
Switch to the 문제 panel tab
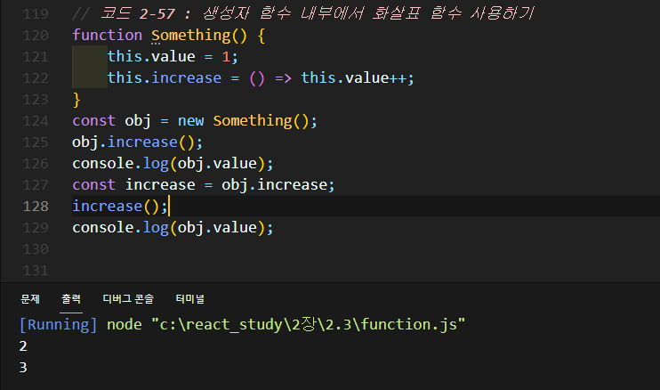pos(30,299)
